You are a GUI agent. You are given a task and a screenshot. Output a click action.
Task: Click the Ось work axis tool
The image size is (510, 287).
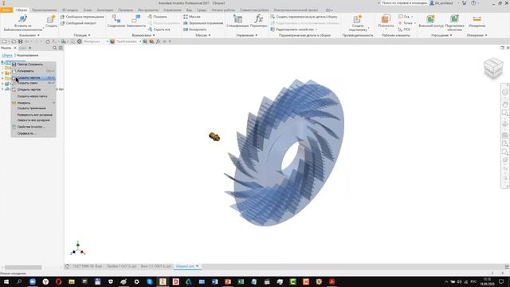point(404,17)
